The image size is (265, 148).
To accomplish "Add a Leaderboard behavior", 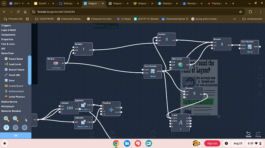I will pos(14,86).
